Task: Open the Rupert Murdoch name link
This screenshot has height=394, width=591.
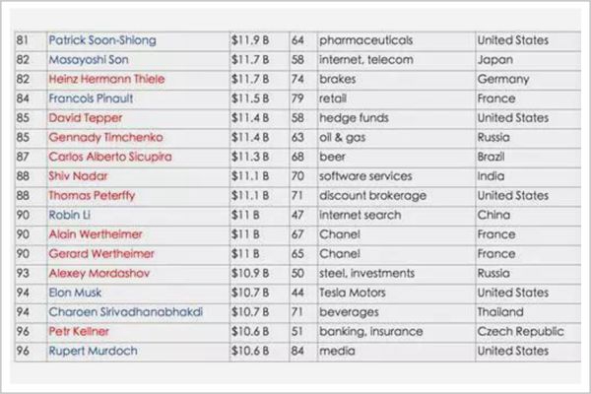Action: tap(93, 351)
